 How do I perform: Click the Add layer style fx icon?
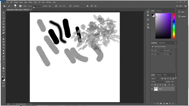point(158,104)
